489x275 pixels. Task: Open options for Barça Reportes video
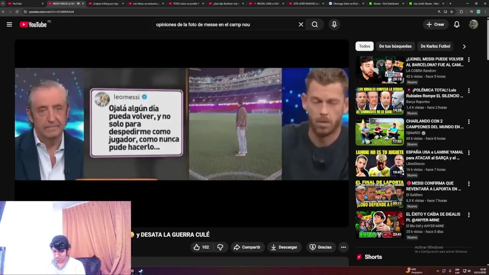pos(469,91)
